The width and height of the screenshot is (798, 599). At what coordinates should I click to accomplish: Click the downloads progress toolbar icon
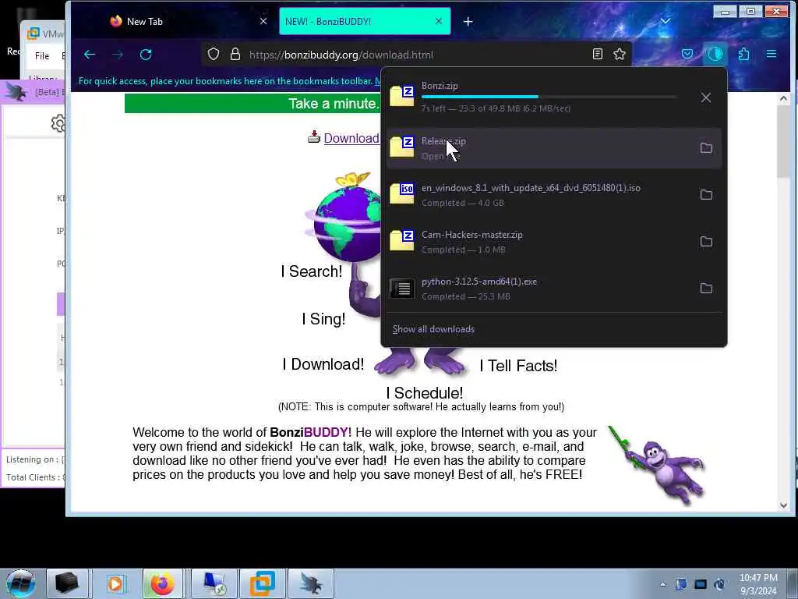pos(715,54)
